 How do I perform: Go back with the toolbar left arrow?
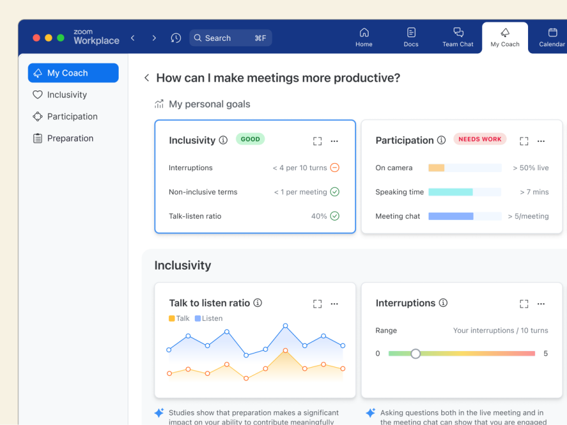coord(133,38)
